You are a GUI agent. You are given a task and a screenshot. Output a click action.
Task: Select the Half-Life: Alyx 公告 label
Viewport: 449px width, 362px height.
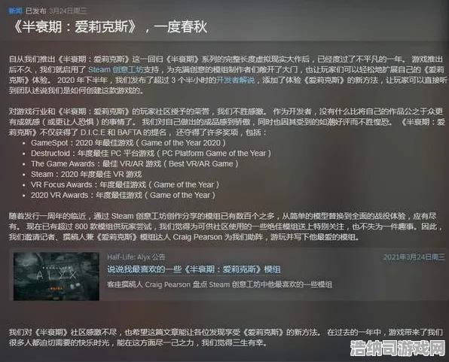136,257
